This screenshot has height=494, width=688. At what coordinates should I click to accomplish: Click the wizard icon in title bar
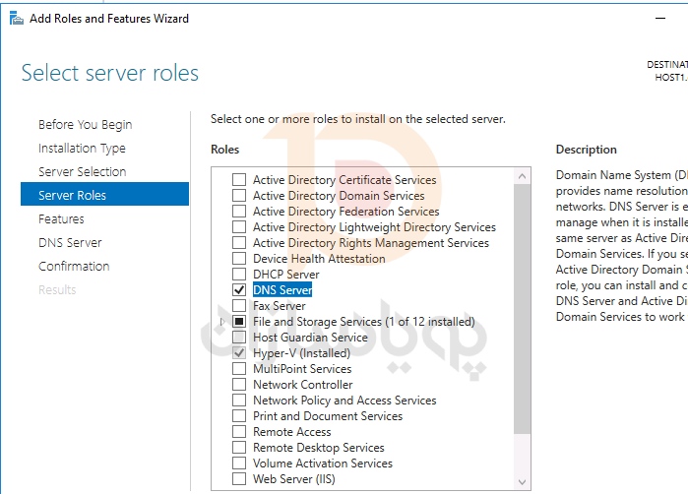click(x=13, y=18)
